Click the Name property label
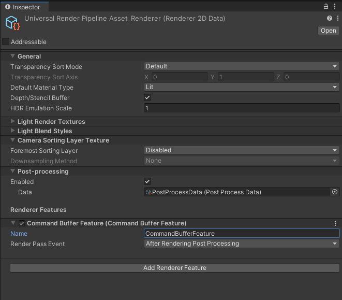Viewport: 342px width, 300px height. pos(19,234)
